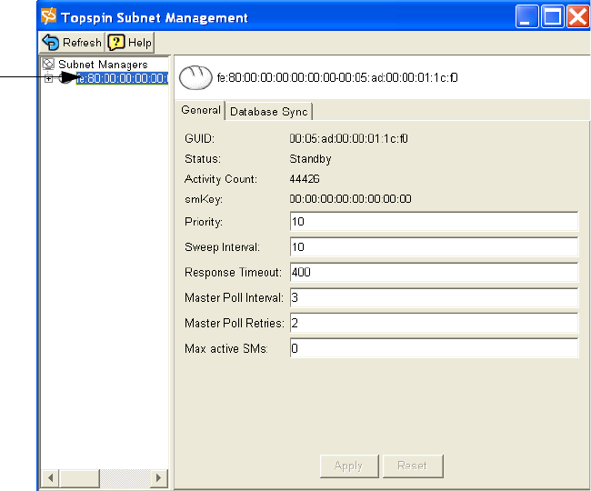Select the fe:80:00:00:00:00 subnet manager entry
Image resolution: width=591 pixels, height=491 pixels.
point(121,79)
